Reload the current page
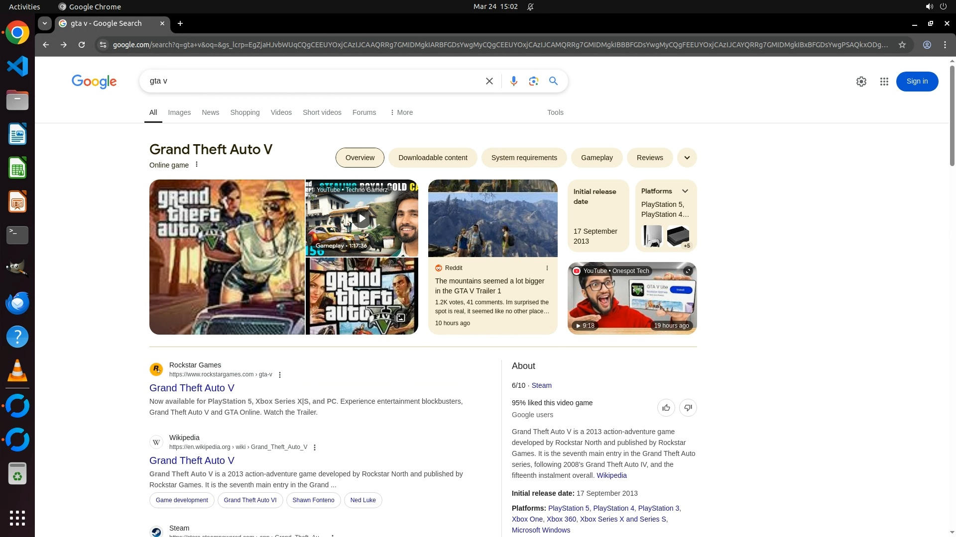Screen dimensions: 956x537 (82, 45)
